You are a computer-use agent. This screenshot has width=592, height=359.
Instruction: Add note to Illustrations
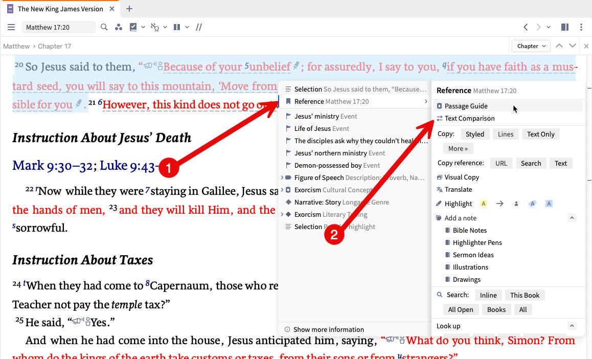(470, 267)
